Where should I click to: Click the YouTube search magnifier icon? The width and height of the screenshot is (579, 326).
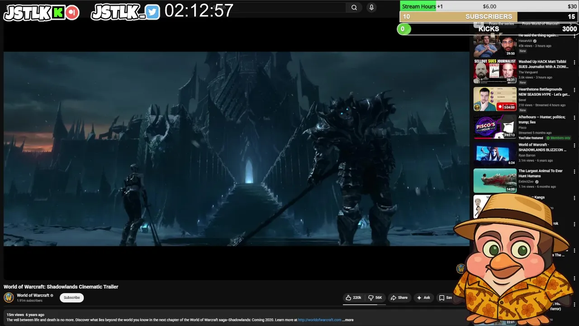354,7
